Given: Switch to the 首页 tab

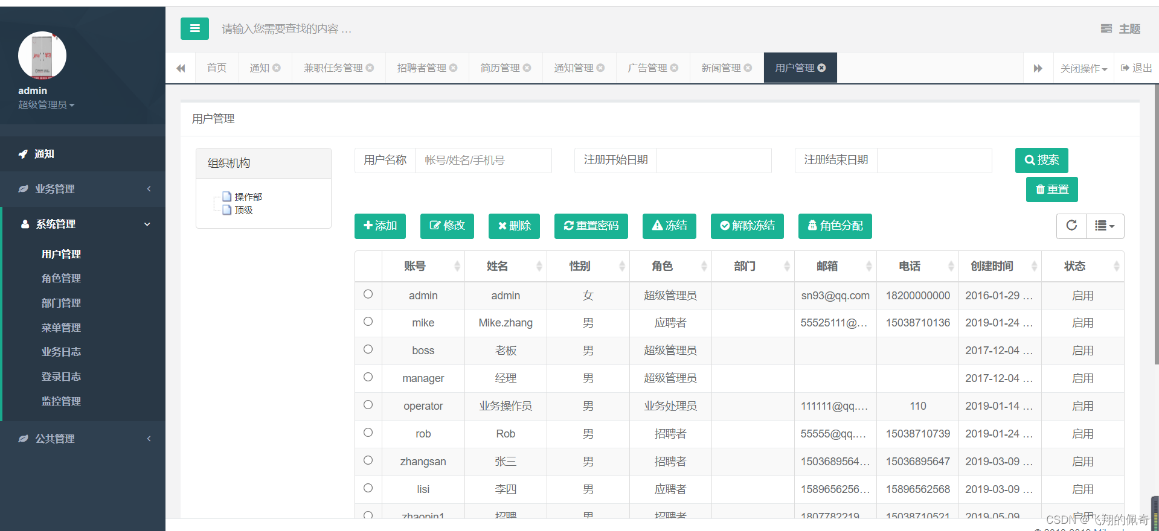Looking at the screenshot, I should [217, 68].
